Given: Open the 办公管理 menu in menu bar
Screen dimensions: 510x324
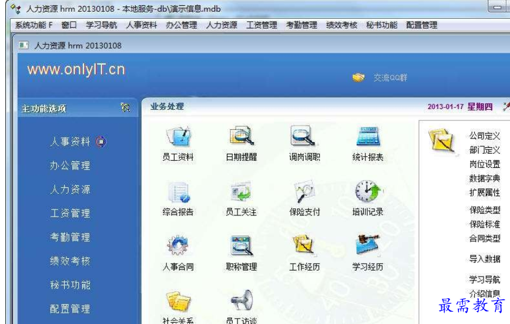Looking at the screenshot, I should tap(182, 25).
